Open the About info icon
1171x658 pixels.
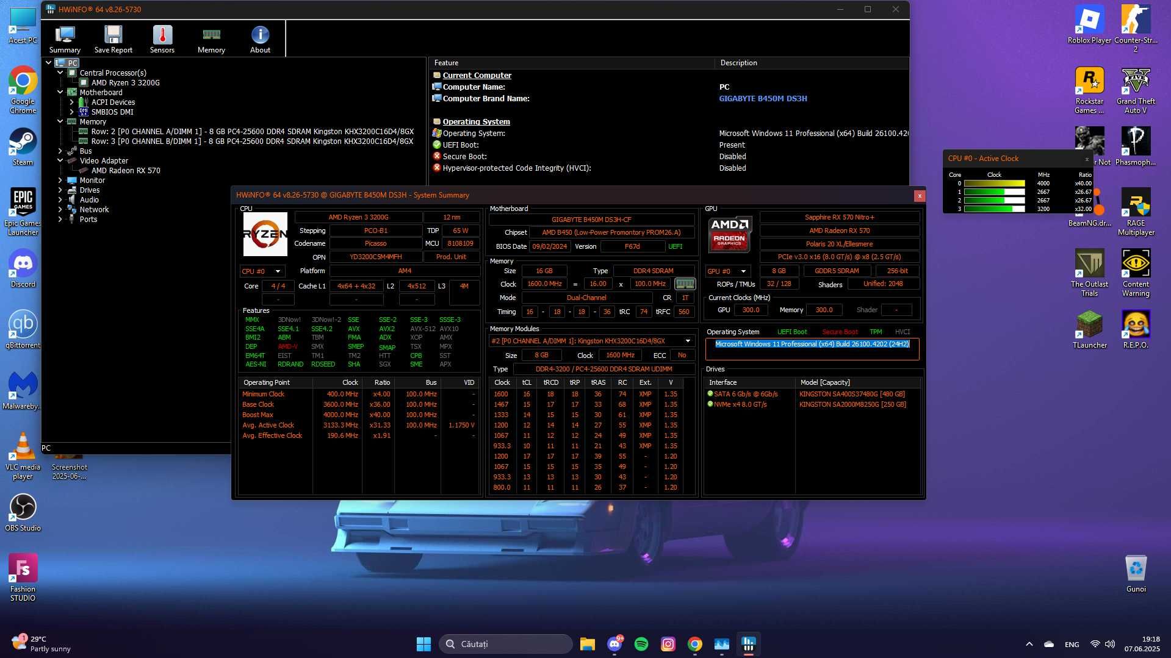point(260,39)
